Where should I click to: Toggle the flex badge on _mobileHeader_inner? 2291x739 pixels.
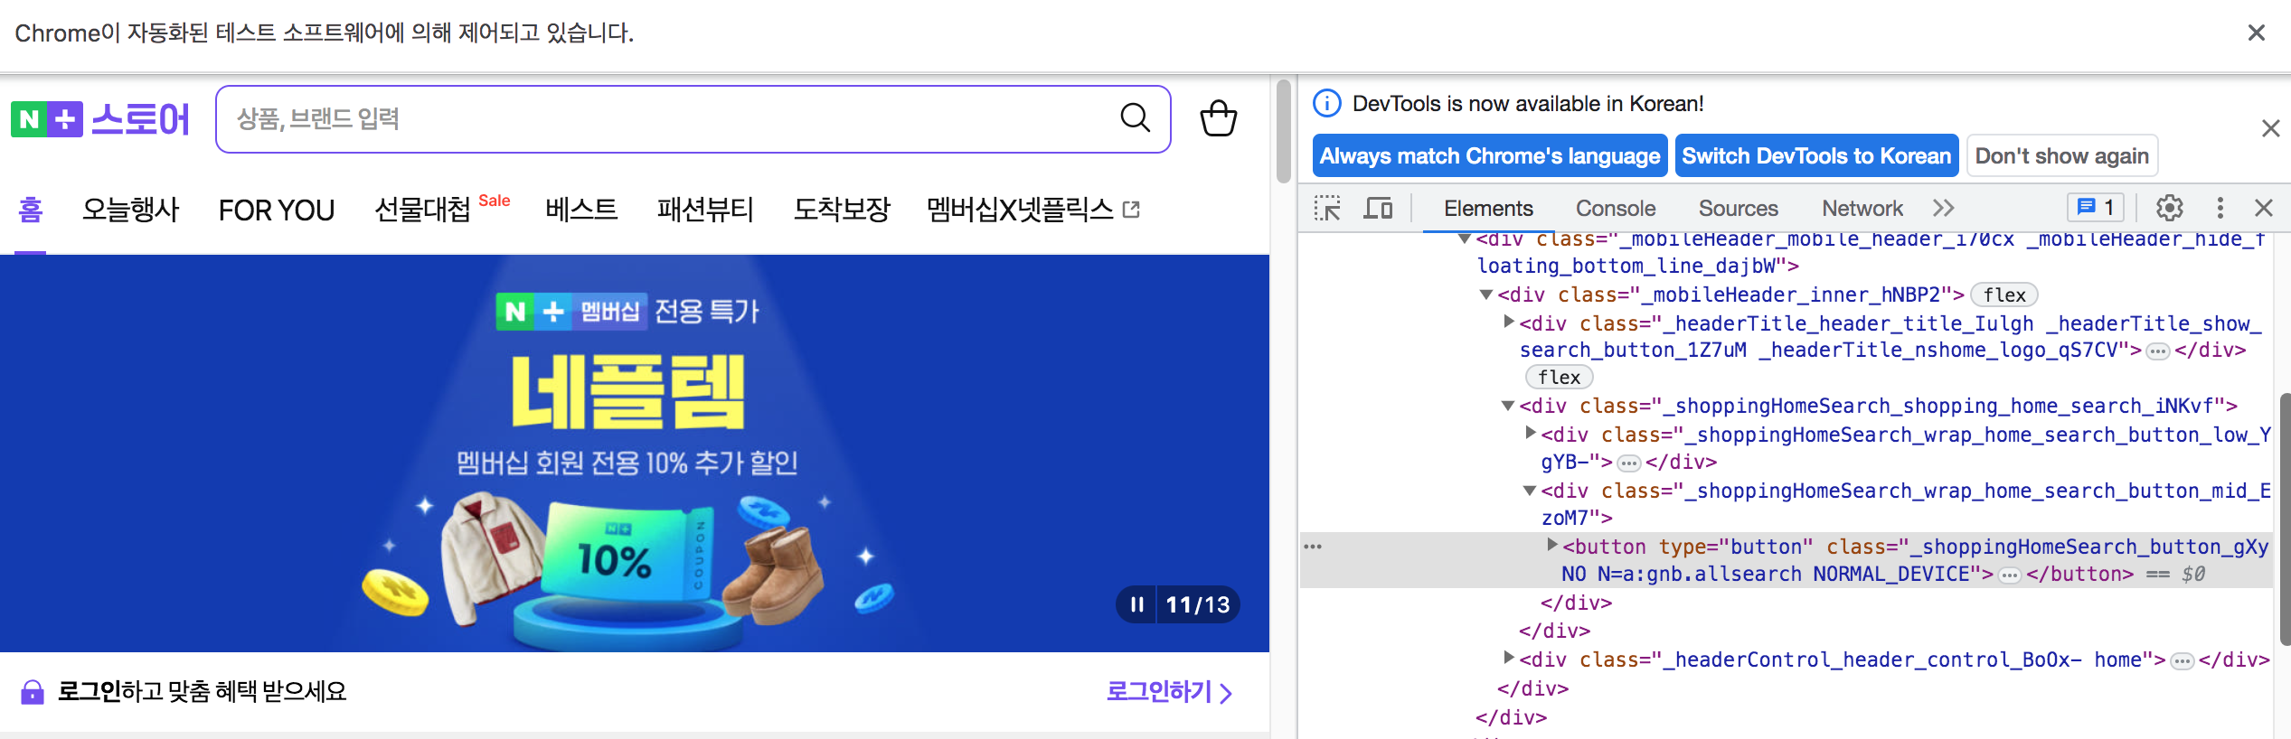[x=2004, y=295]
